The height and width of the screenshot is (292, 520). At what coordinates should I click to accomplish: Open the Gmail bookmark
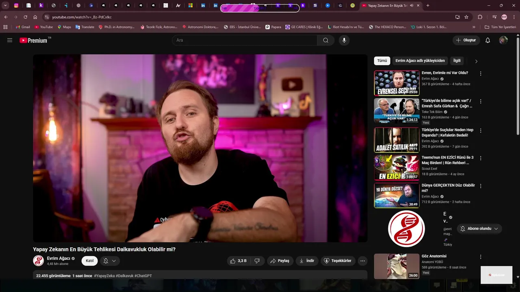click(x=23, y=27)
